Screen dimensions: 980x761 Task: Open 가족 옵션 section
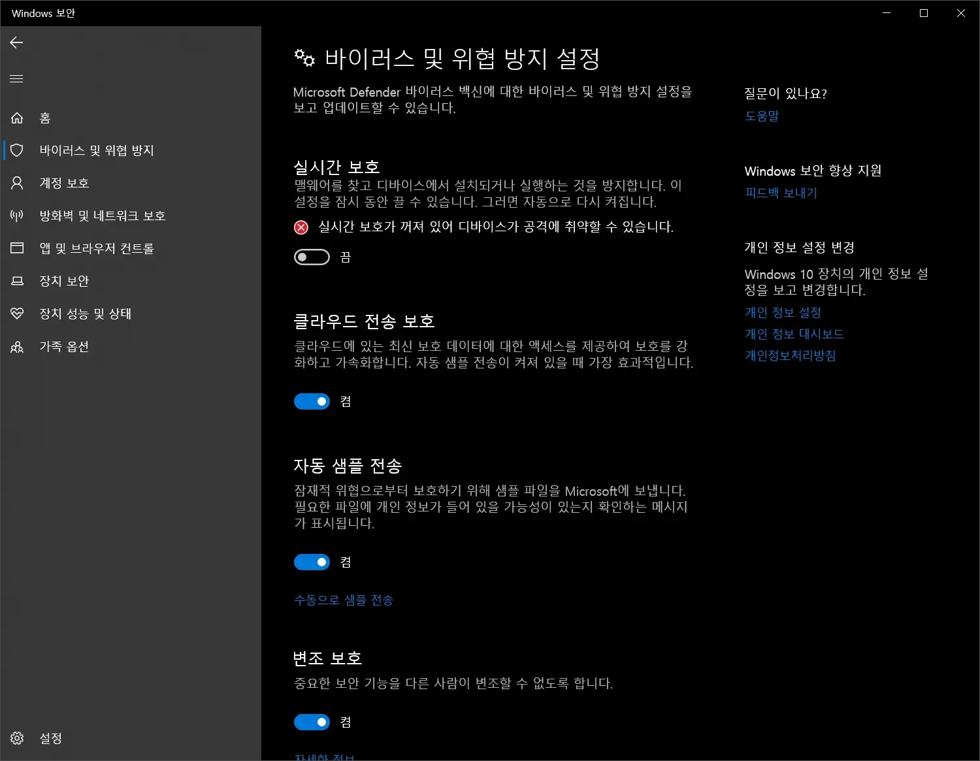[131, 346]
